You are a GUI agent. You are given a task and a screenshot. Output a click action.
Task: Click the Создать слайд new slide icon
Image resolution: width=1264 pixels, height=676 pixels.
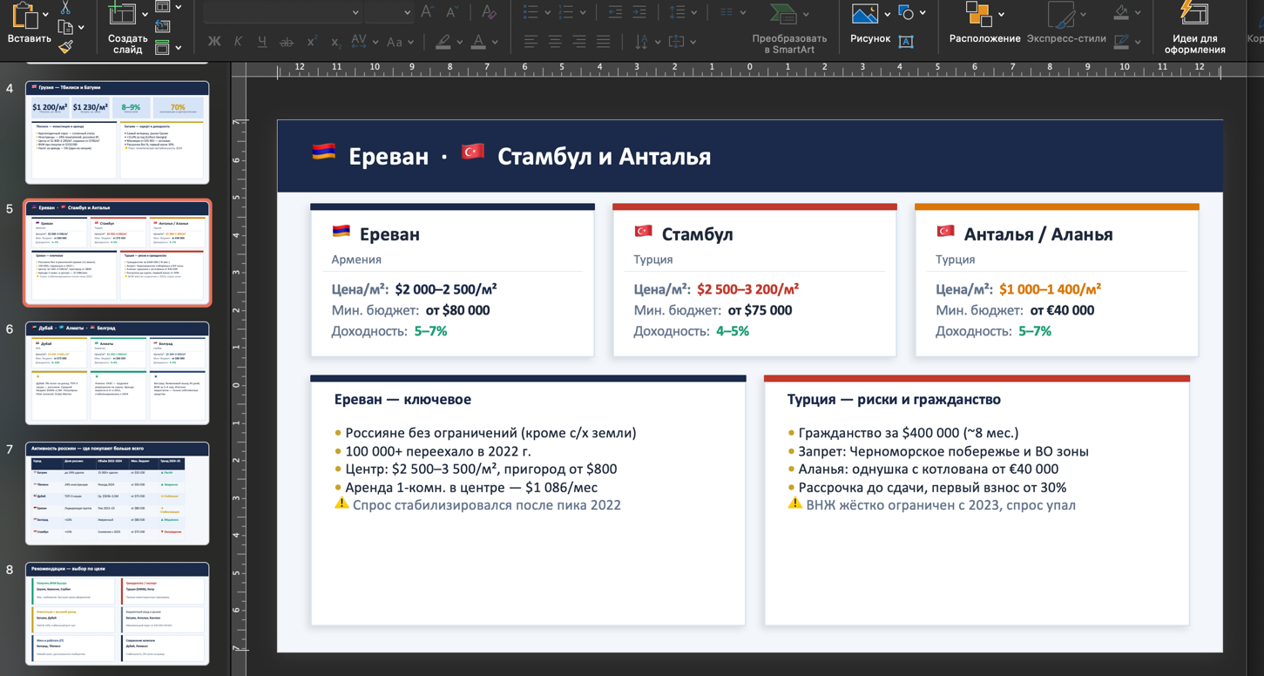[x=122, y=12]
